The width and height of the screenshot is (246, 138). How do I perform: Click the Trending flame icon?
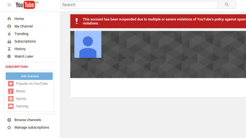click(9, 34)
